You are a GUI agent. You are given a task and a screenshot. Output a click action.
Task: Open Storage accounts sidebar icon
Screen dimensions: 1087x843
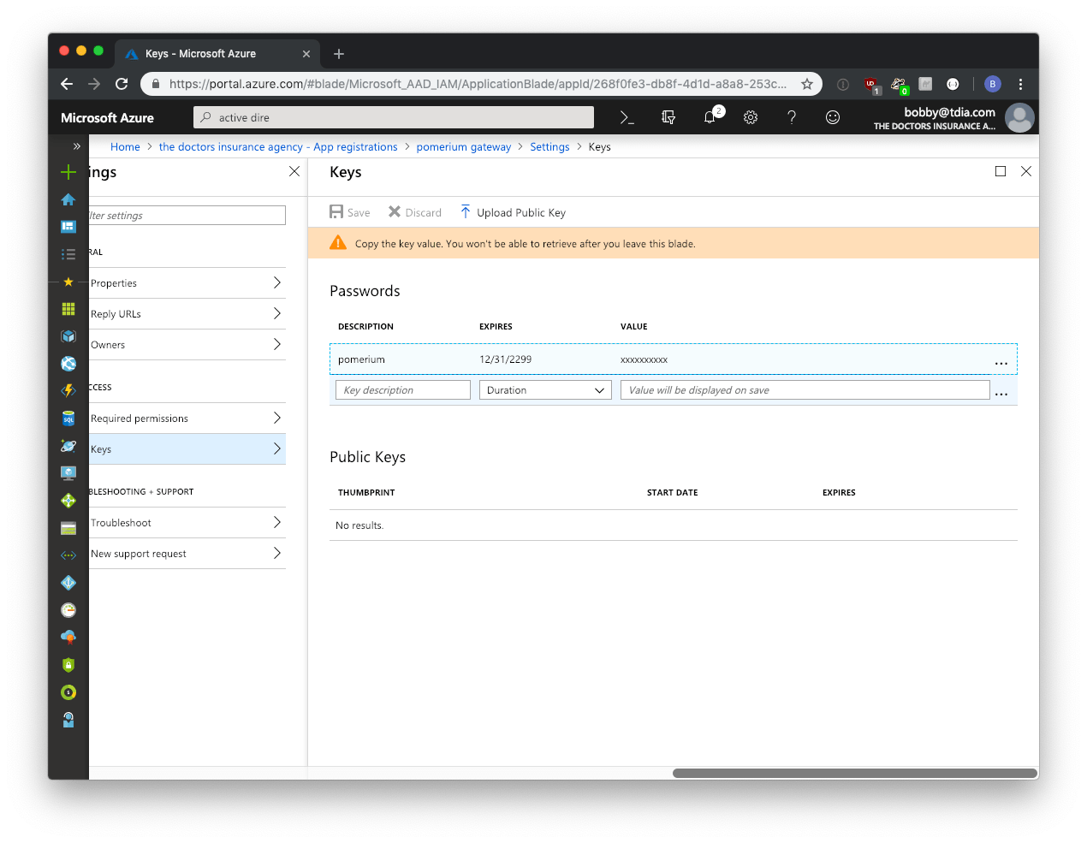(68, 528)
